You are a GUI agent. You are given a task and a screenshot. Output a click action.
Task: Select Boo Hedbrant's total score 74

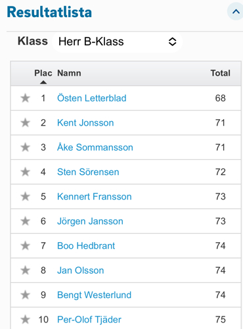tap(220, 245)
